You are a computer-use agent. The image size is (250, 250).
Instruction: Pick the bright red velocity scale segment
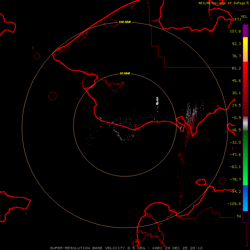[245, 81]
